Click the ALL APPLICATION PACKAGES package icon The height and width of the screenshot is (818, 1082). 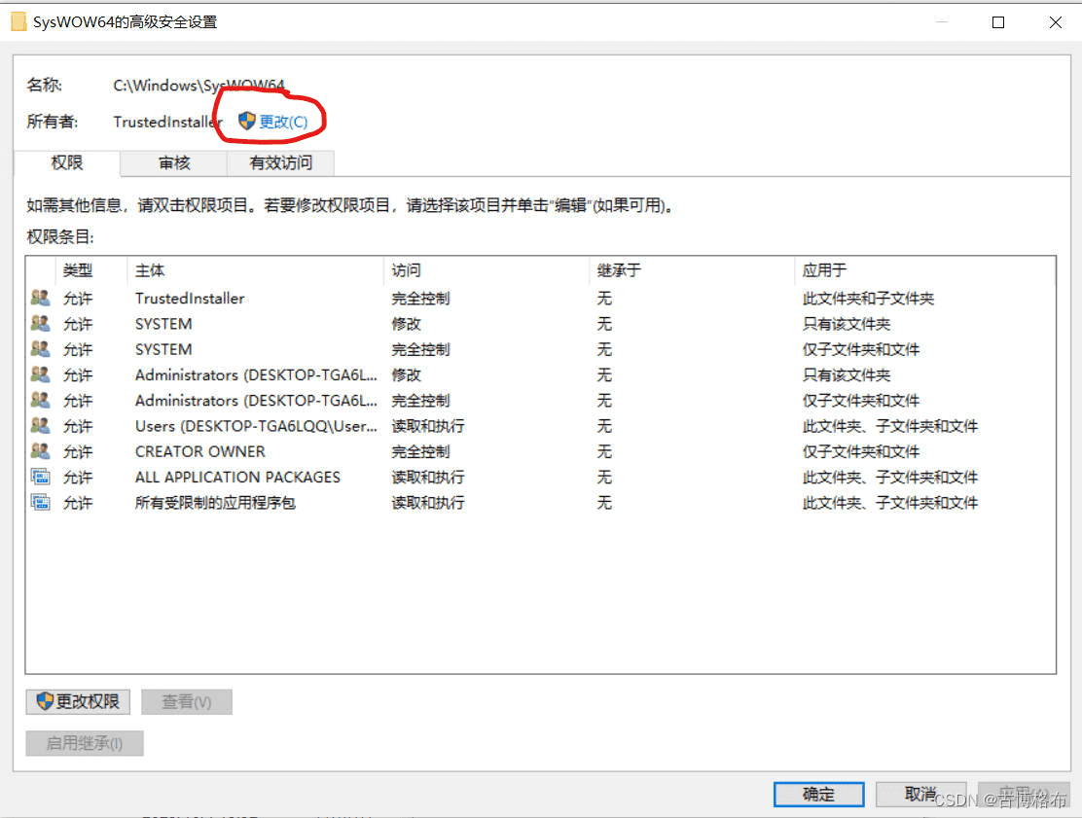coord(40,477)
